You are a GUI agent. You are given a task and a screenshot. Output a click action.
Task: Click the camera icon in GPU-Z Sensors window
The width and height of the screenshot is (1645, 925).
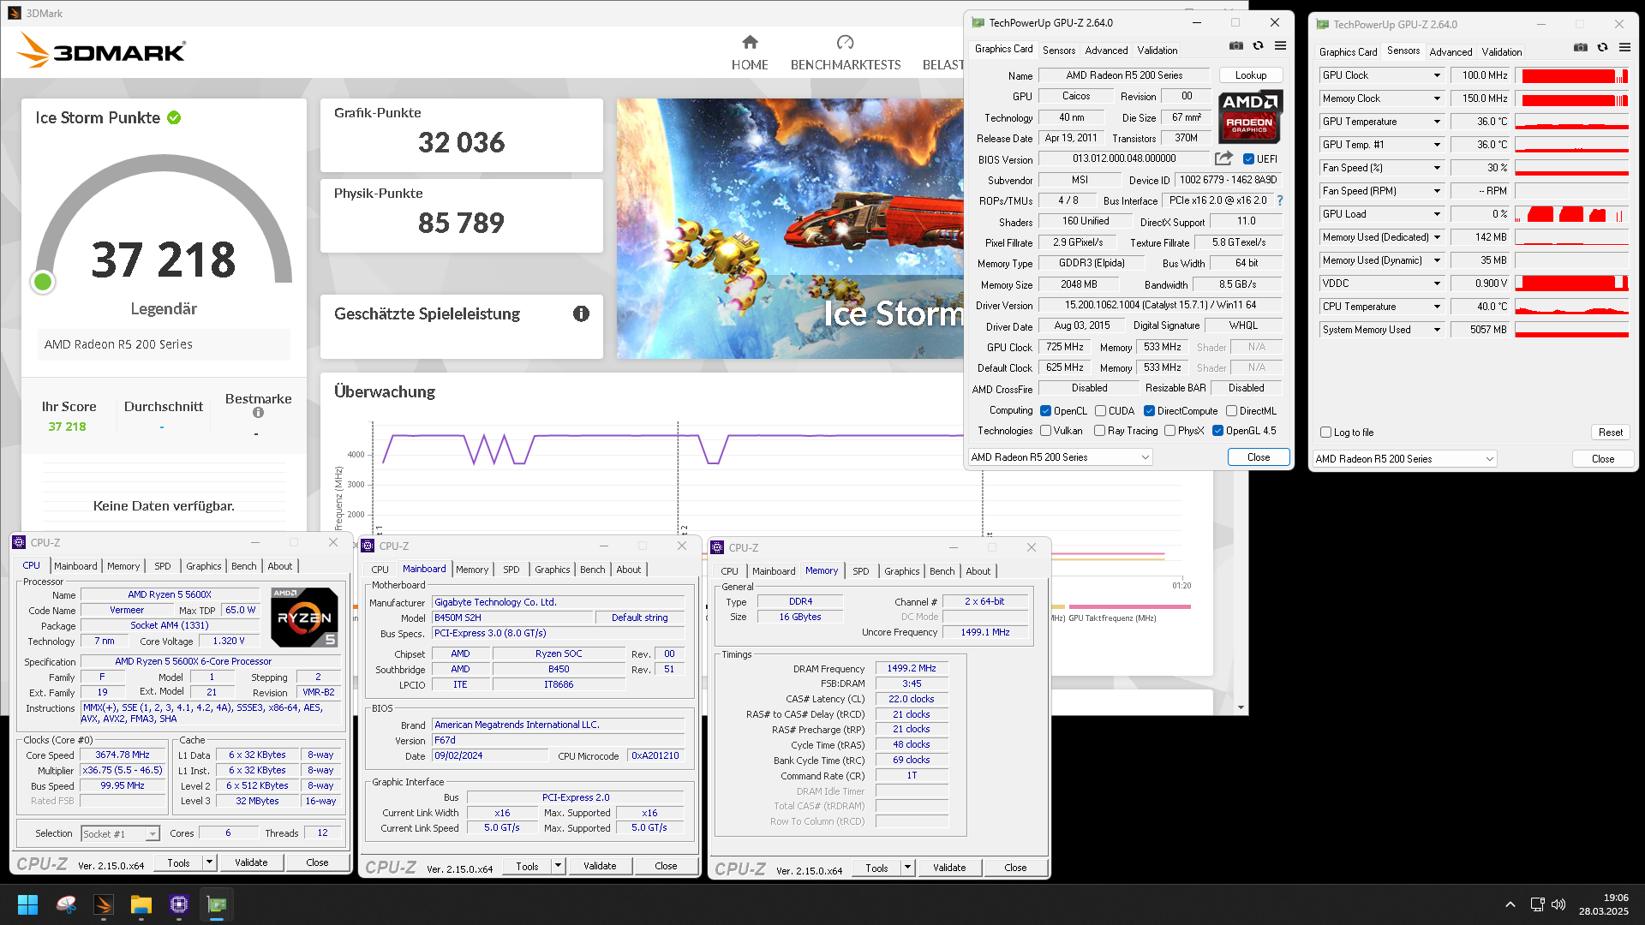point(1581,47)
